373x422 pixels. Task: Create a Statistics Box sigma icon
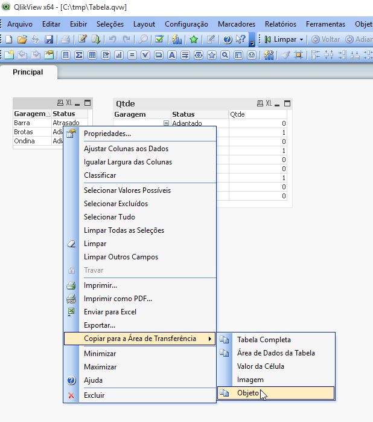coord(79,55)
